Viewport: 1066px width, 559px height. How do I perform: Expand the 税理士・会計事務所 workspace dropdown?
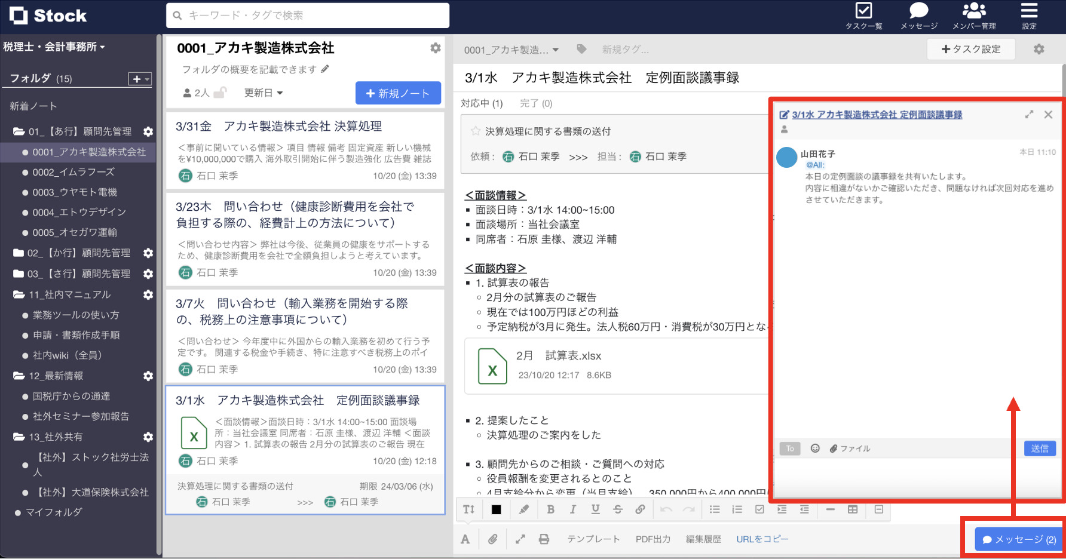54,46
